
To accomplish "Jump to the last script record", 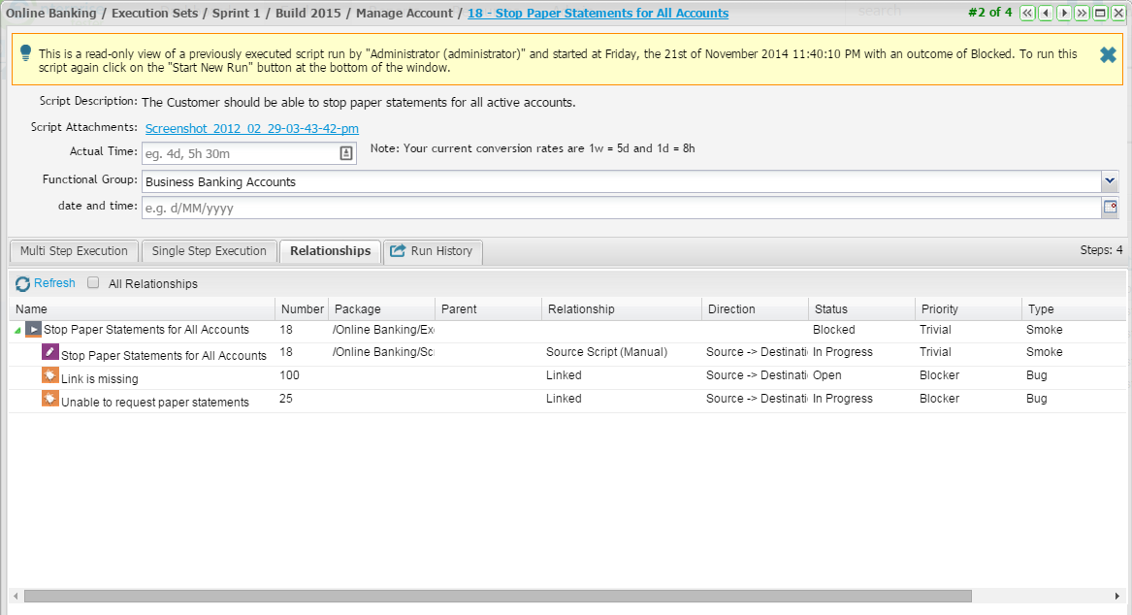I will tap(1083, 14).
